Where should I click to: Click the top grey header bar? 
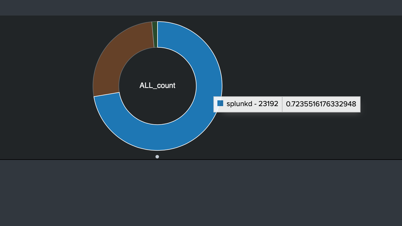pos(201,8)
